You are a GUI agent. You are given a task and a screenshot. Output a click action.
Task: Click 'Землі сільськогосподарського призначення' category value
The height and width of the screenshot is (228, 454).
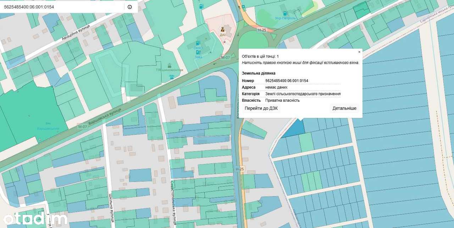click(303, 94)
